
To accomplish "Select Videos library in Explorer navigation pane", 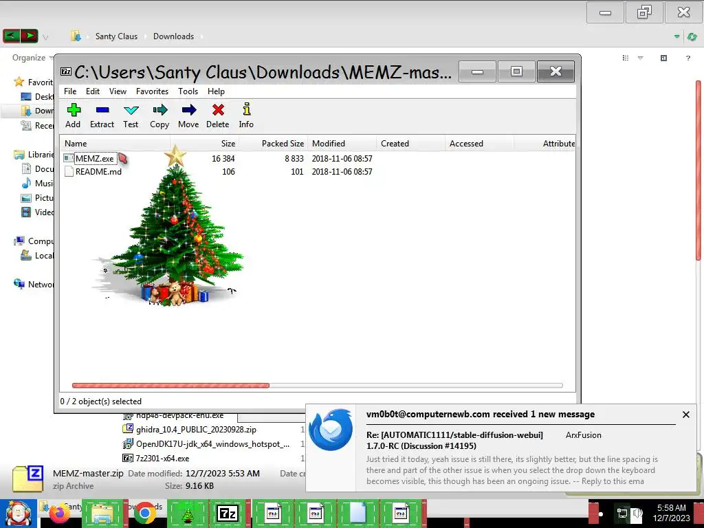I will (x=38, y=212).
